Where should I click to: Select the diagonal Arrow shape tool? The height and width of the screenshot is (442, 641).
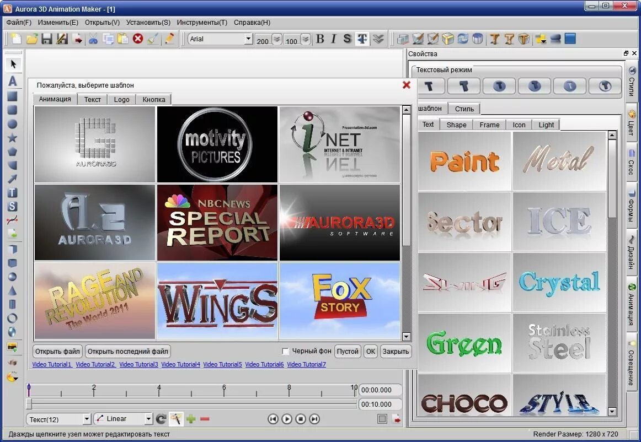coord(13,179)
